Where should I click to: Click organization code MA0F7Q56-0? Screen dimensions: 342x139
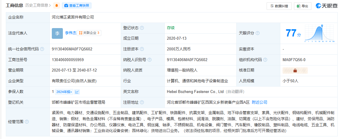(x=294, y=60)
